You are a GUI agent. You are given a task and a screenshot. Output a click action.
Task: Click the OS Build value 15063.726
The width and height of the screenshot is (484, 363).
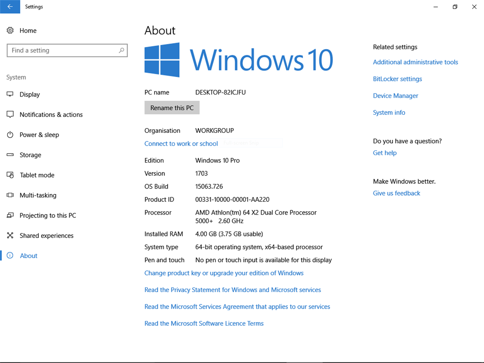pos(209,186)
